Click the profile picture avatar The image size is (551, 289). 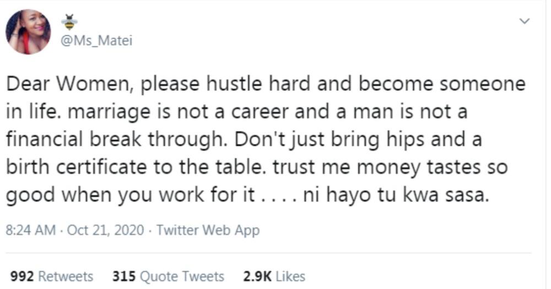click(28, 32)
